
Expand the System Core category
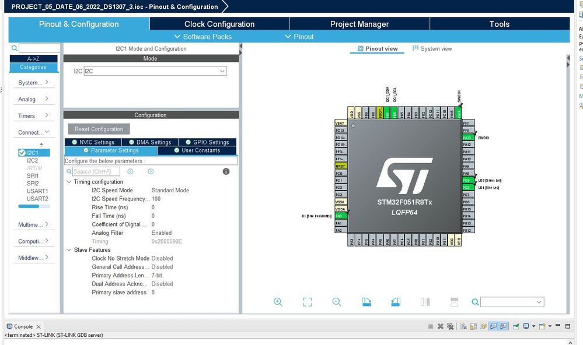coord(33,82)
